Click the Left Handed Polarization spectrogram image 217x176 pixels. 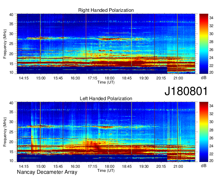click(x=106, y=132)
